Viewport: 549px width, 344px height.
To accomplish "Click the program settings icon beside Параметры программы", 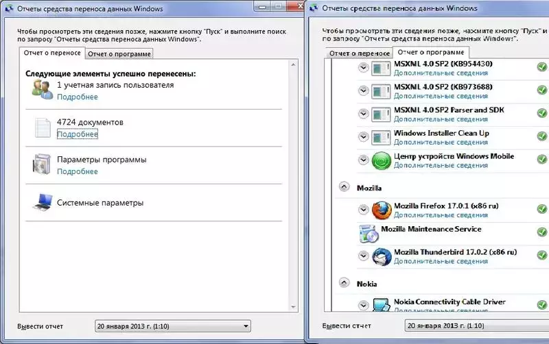I will coord(42,164).
